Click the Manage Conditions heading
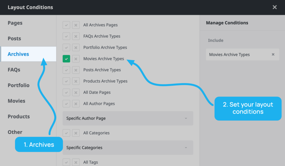Screen dimensions: 285x166 (227, 23)
